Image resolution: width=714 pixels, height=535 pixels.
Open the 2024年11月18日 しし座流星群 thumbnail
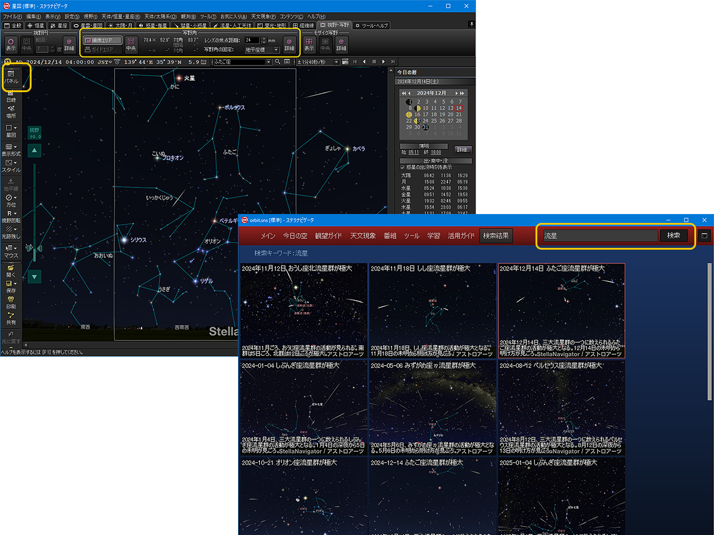tap(433, 310)
